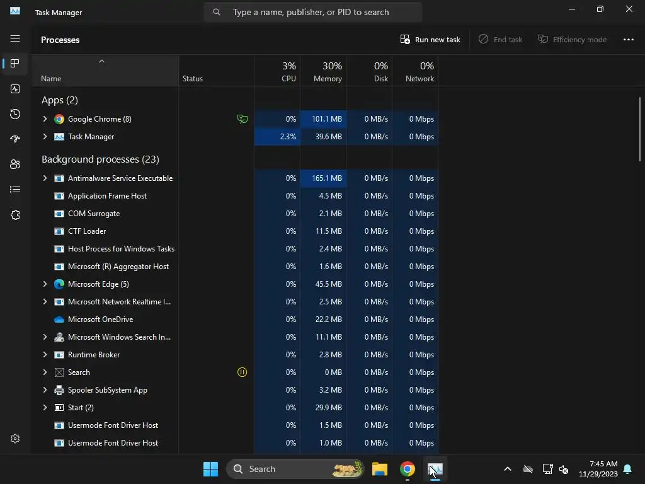This screenshot has width=645, height=484.
Task: Sort processes by Name column
Action: (105, 71)
